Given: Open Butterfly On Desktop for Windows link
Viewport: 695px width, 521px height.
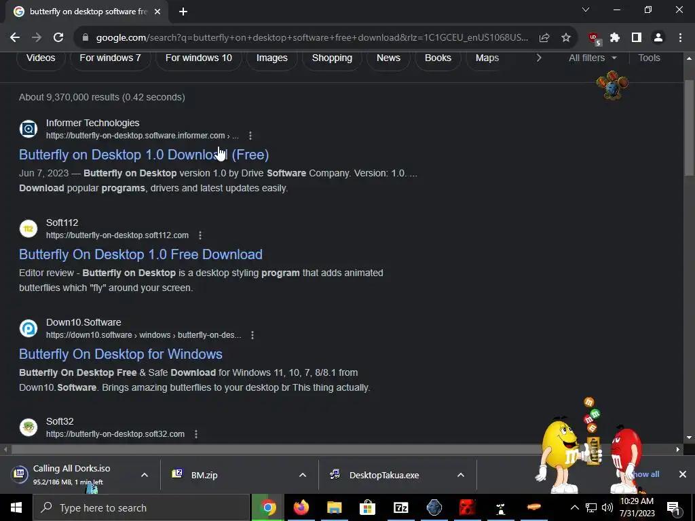Looking at the screenshot, I should click(121, 354).
